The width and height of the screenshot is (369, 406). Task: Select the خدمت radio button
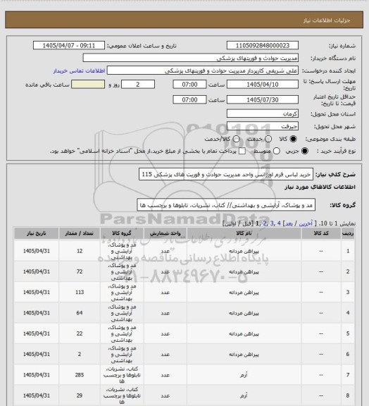(268, 139)
